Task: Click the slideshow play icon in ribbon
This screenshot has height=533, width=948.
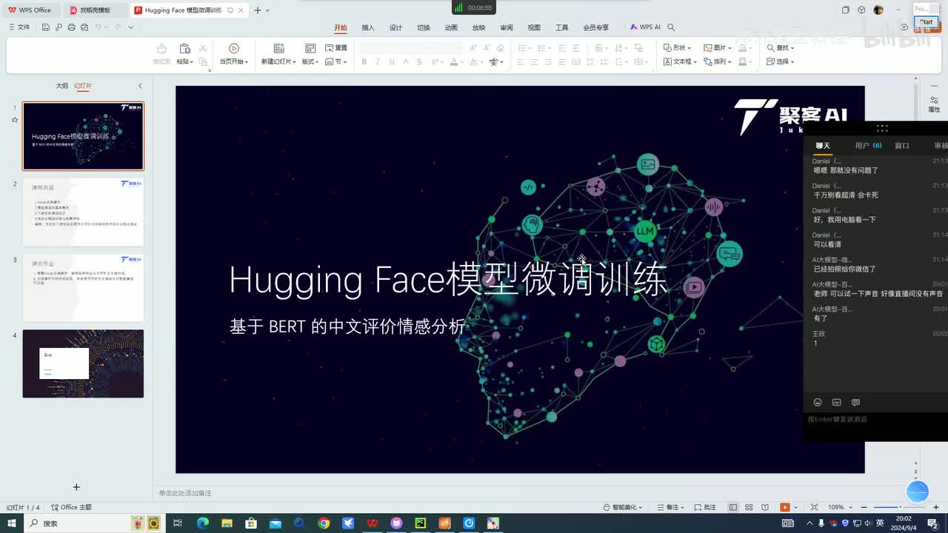Action: [234, 48]
